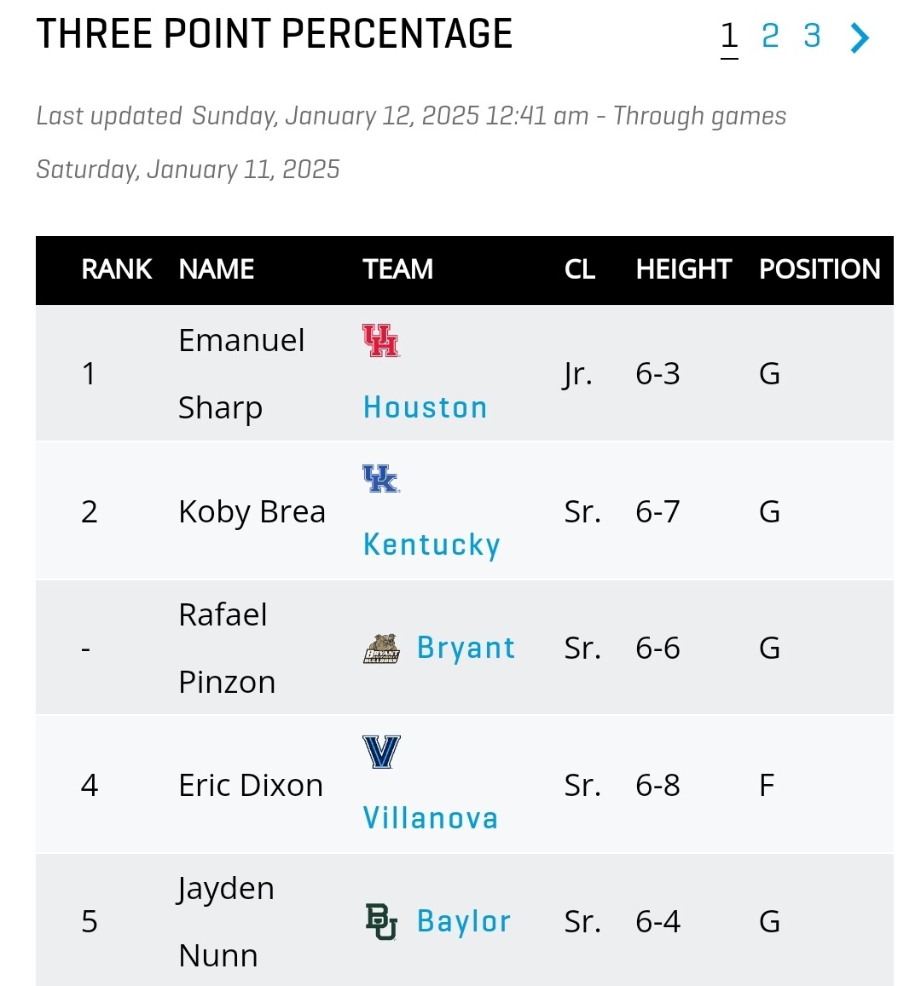Open page 2 of rankings

(x=770, y=36)
